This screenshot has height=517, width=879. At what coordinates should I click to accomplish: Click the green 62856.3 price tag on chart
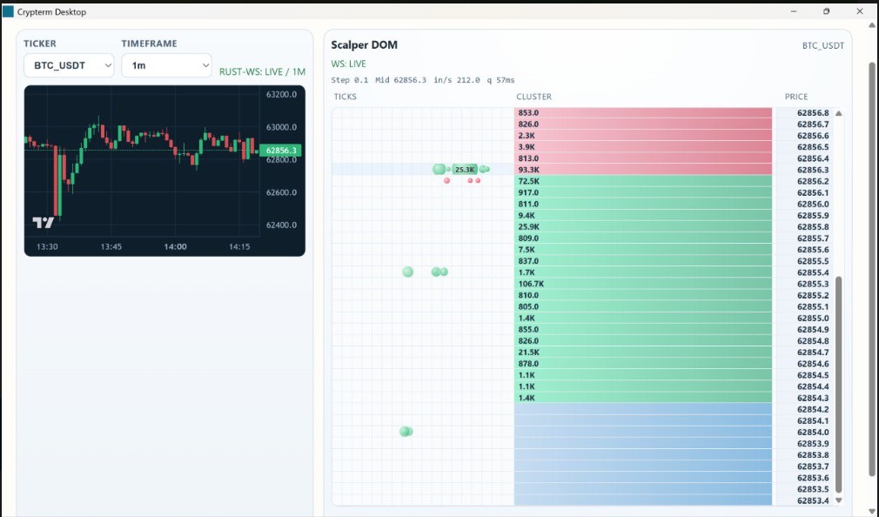280,151
